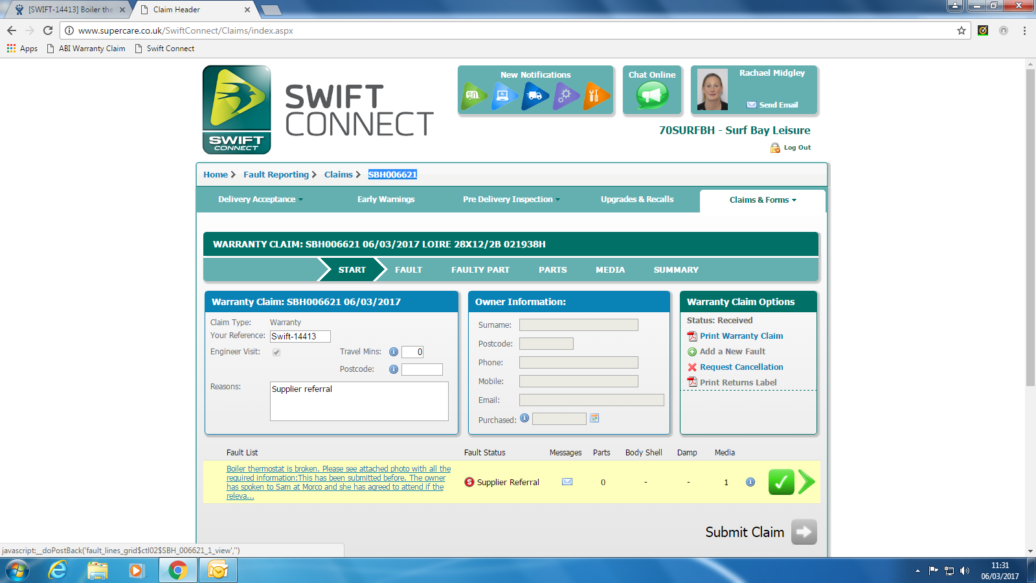1036x583 pixels.
Task: Click the Request Cancellation link
Action: [x=741, y=367]
